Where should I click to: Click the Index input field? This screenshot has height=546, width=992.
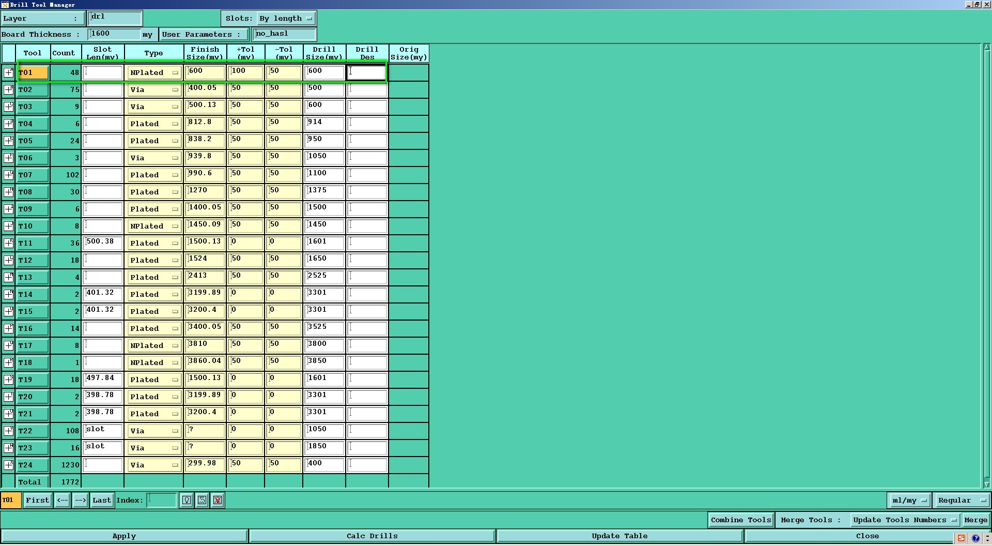point(162,500)
